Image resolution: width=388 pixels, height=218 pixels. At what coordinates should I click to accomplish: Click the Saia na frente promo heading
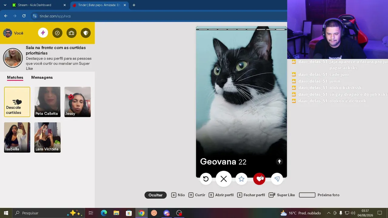56,50
